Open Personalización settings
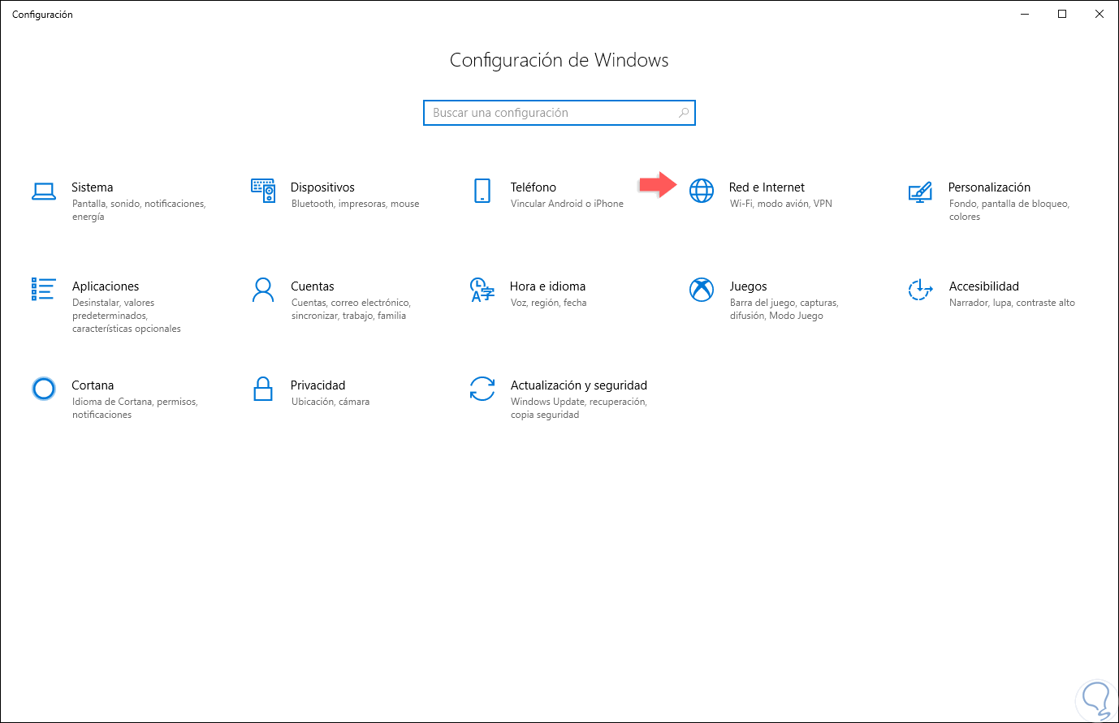This screenshot has height=723, width=1119. pyautogui.click(x=920, y=192)
